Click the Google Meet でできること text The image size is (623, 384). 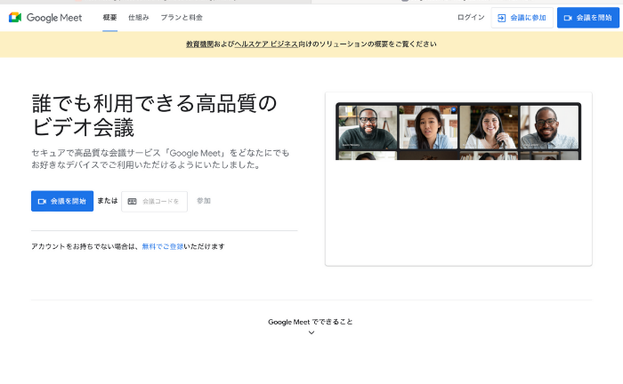(x=311, y=322)
